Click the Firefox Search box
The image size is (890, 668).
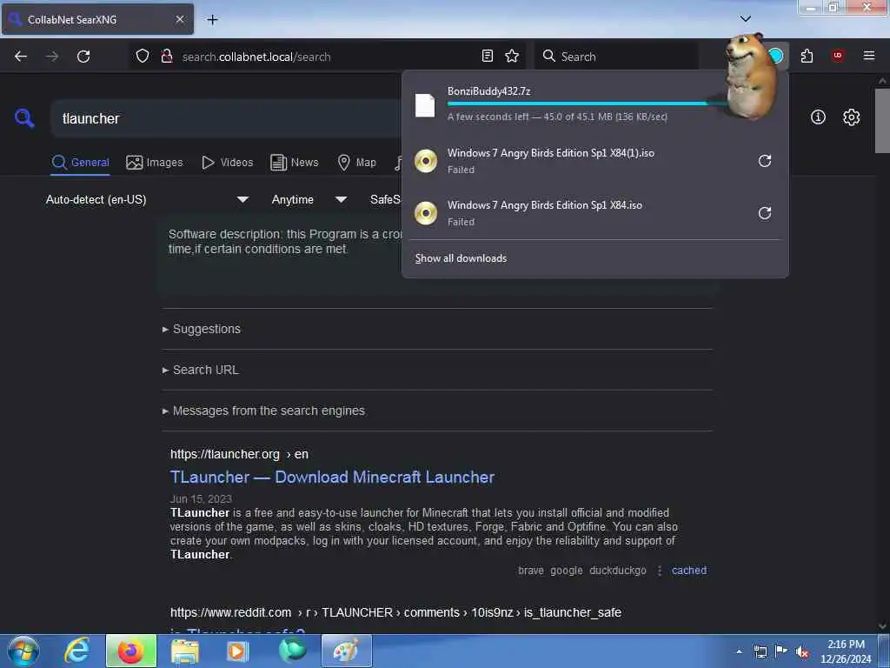(616, 57)
